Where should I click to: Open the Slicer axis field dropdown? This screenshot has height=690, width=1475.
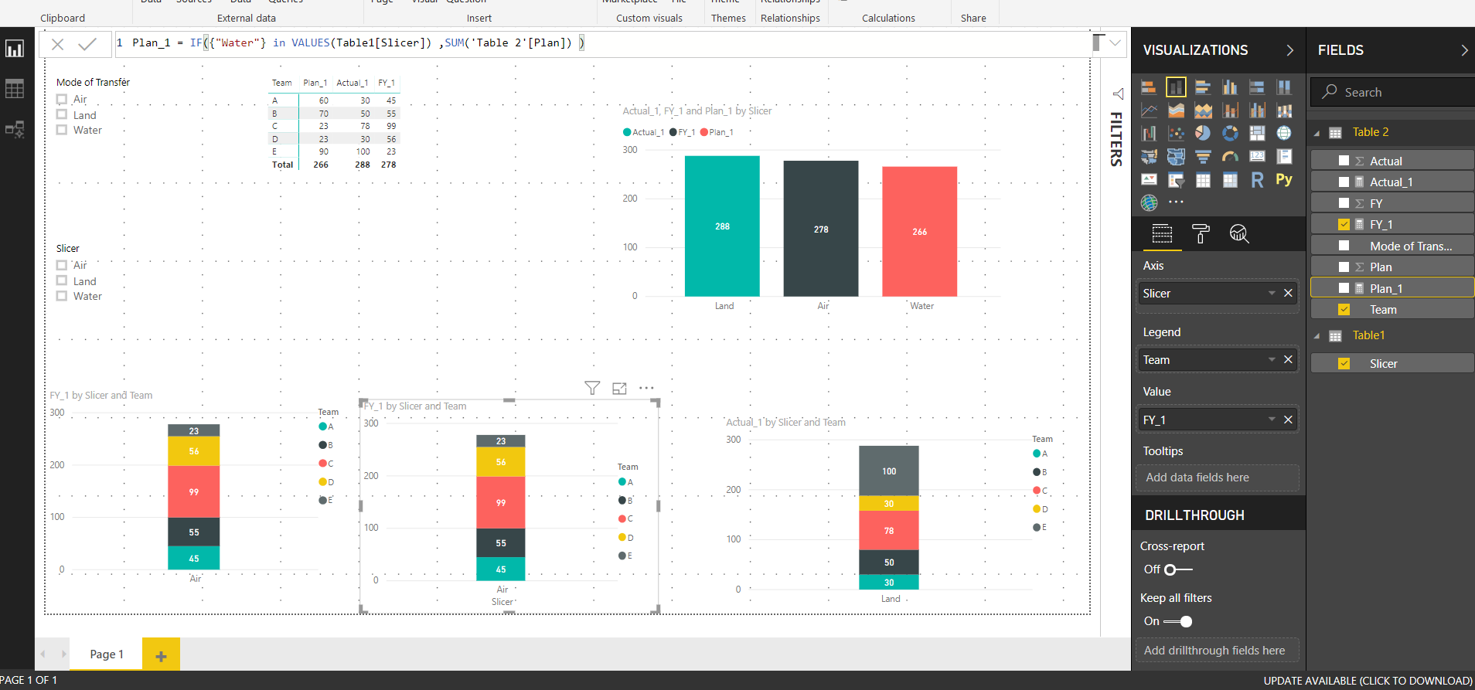[1272, 293]
